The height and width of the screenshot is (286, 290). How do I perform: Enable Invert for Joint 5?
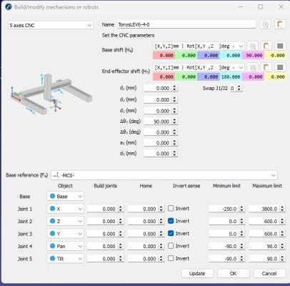171,258
